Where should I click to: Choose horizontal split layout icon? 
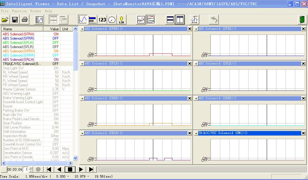[x=170, y=20]
